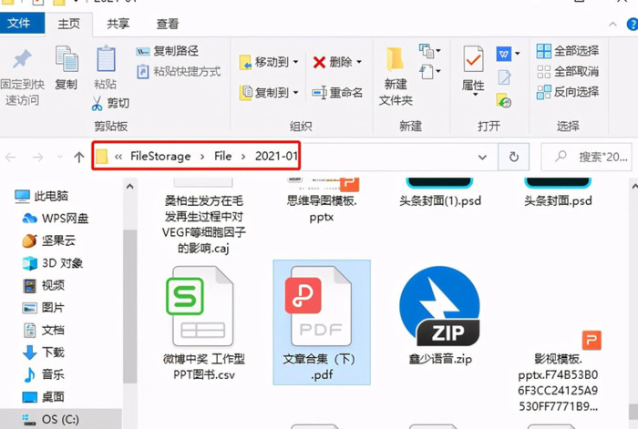Open Desktop folder in navigation pane
The width and height of the screenshot is (638, 429).
coord(43,397)
